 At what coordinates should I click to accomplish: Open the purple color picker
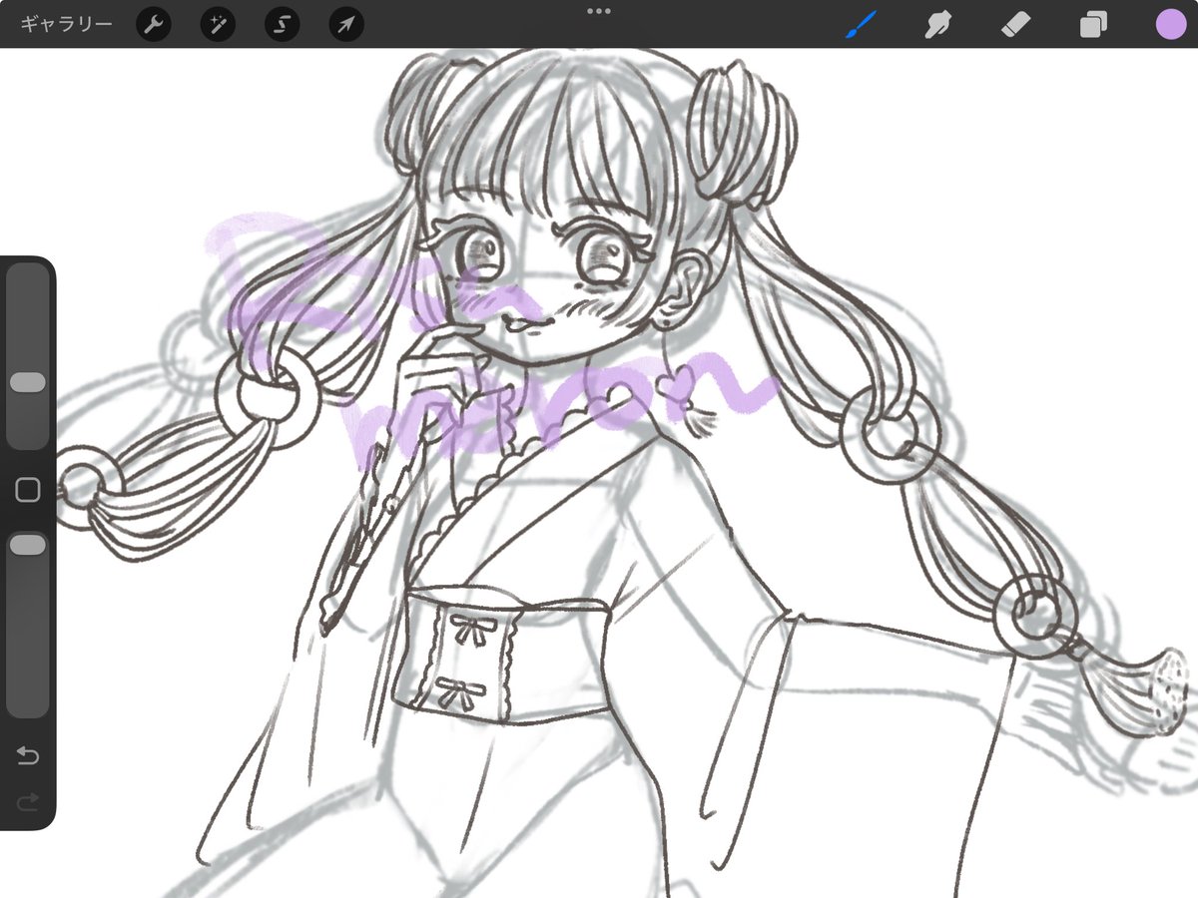click(1170, 24)
